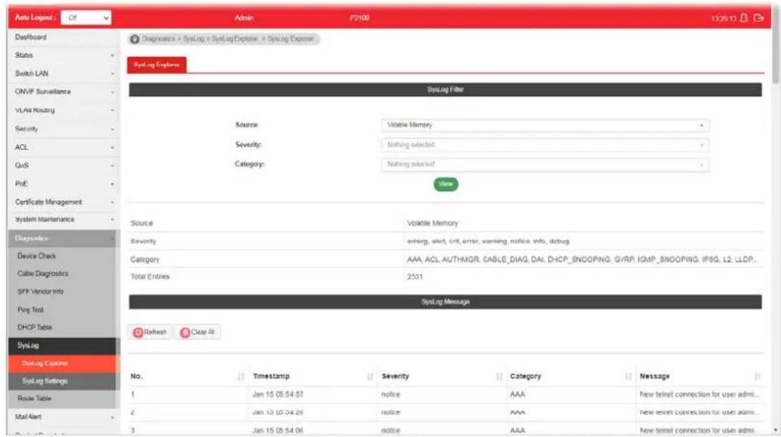The width and height of the screenshot is (781, 437).
Task: Click the page vertical scrollbar
Action: (775, 47)
